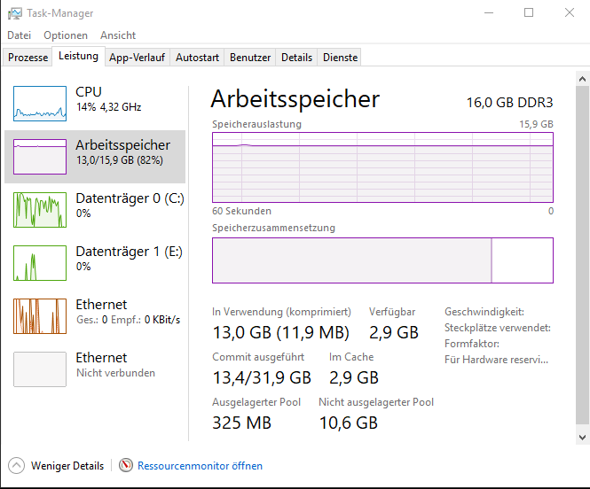Open Ressourcenmonitor öffnen link
This screenshot has height=489, width=590.
tap(200, 465)
